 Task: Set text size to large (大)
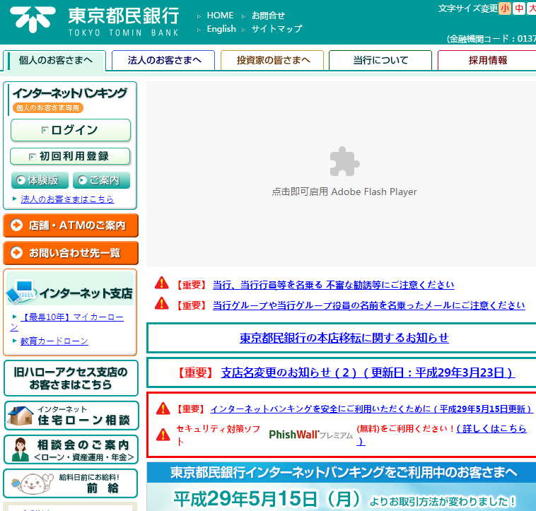(532, 8)
